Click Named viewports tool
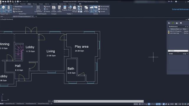This screenshot has height=106, width=189. pos(47,6)
